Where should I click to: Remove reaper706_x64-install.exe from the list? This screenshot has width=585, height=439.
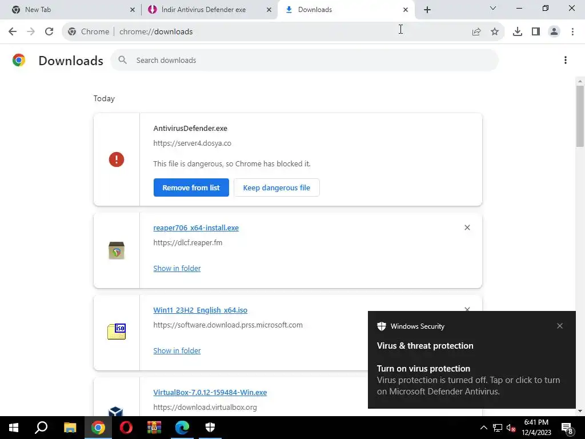[467, 228]
